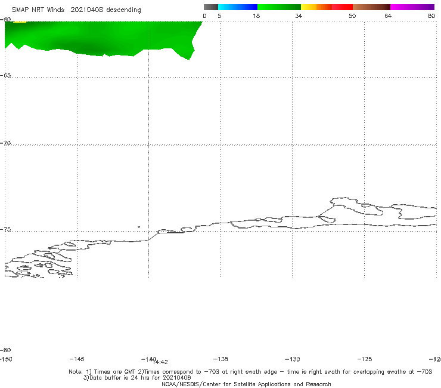Click the latitude label '-70'
Viewport: 441px width, 388px height.
tap(5, 143)
